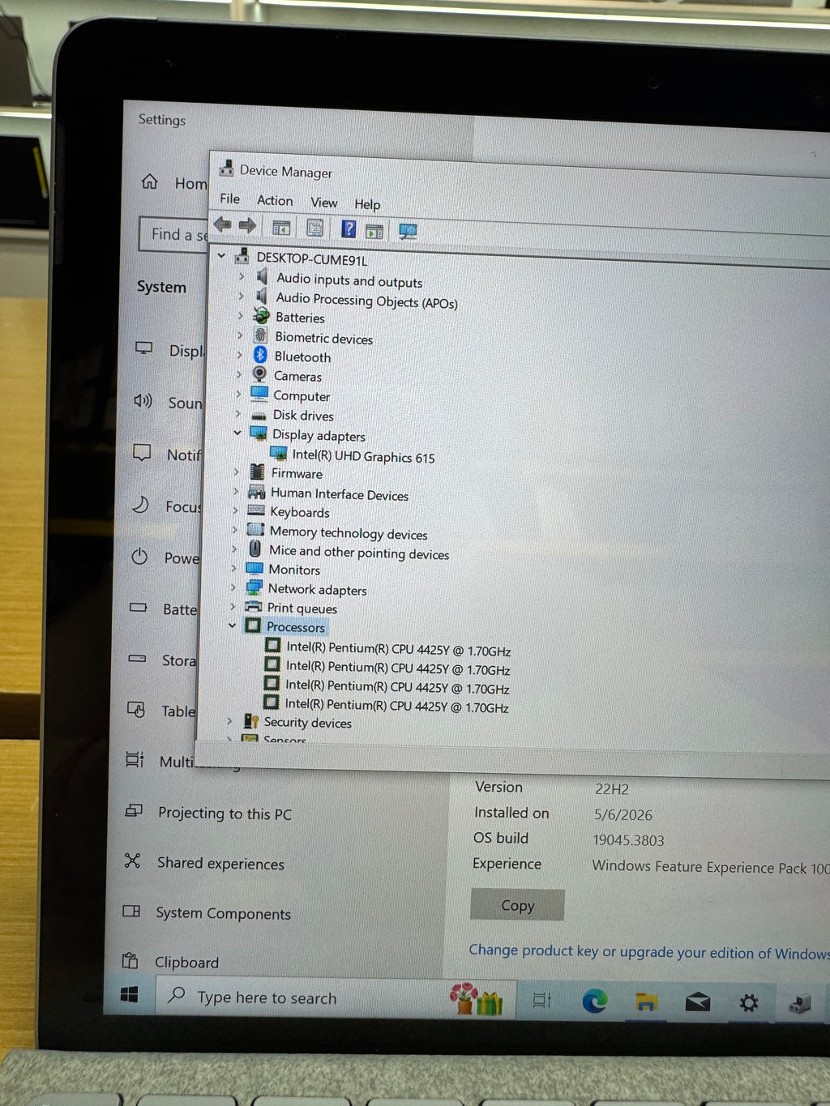Screen dimensions: 830x1106
Task: Click the System Components icon in Settings
Action: pos(131,911)
